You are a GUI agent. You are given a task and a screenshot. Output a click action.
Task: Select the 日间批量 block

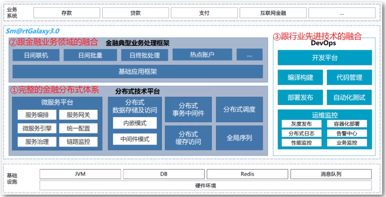click(90, 55)
